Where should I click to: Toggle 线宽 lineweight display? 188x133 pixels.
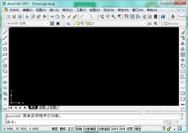tap(130, 129)
